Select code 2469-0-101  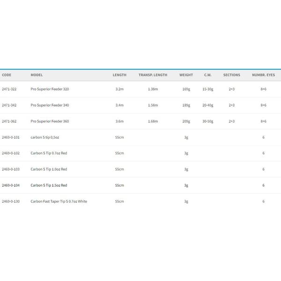pyautogui.click(x=11, y=137)
